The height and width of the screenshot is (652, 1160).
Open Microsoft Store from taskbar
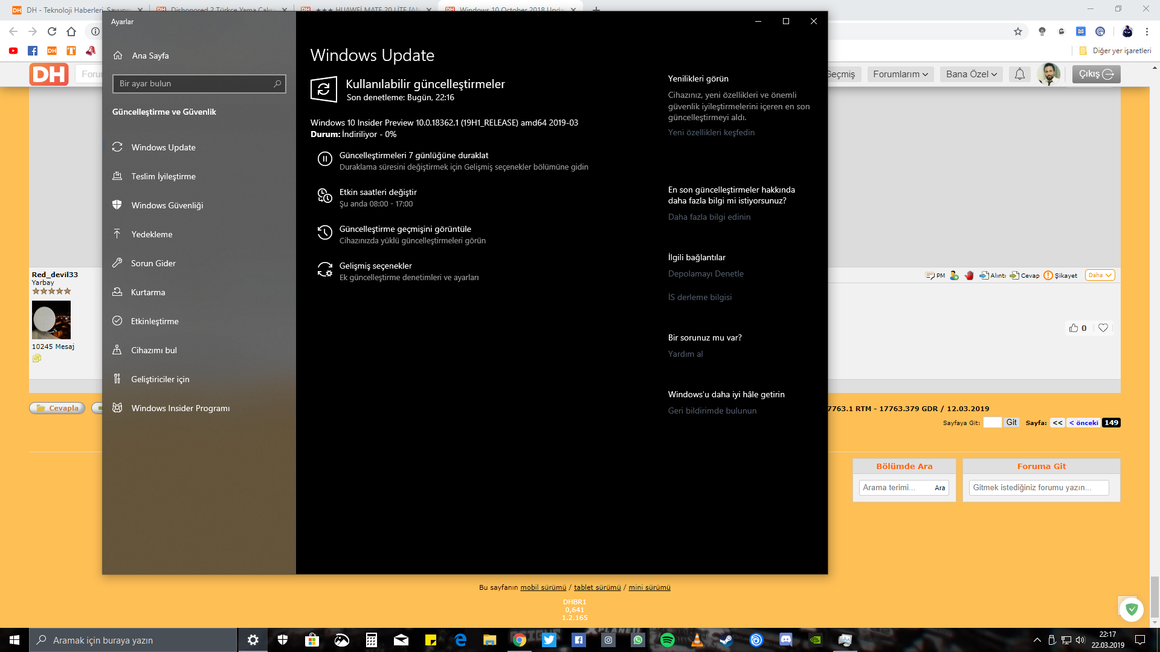(x=312, y=640)
